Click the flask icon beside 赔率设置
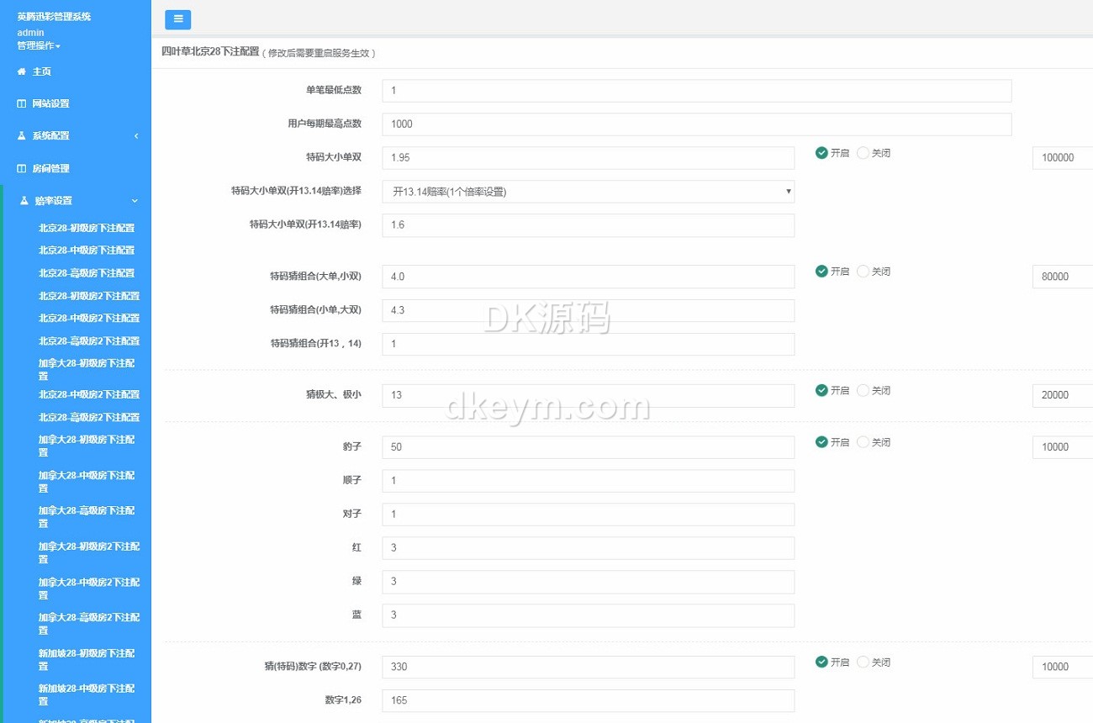The image size is (1093, 723). click(x=24, y=201)
